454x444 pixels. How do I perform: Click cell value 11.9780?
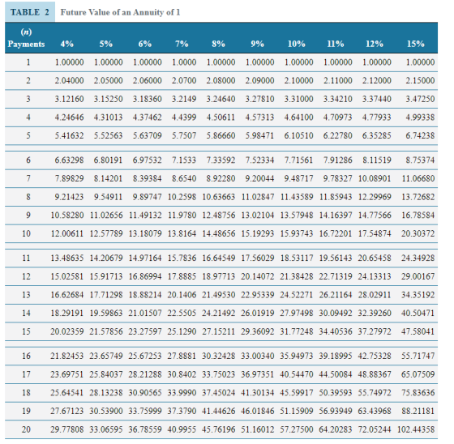tap(182, 215)
